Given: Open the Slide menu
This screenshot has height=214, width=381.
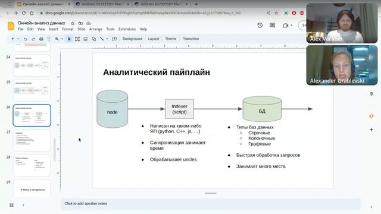Looking at the screenshot, I should (x=81, y=29).
